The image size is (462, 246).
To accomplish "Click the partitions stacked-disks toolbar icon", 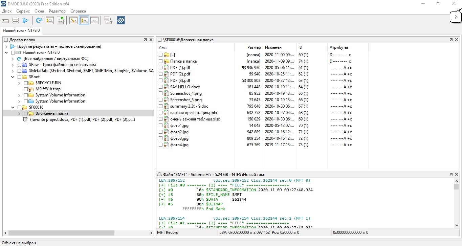I will [15, 21].
